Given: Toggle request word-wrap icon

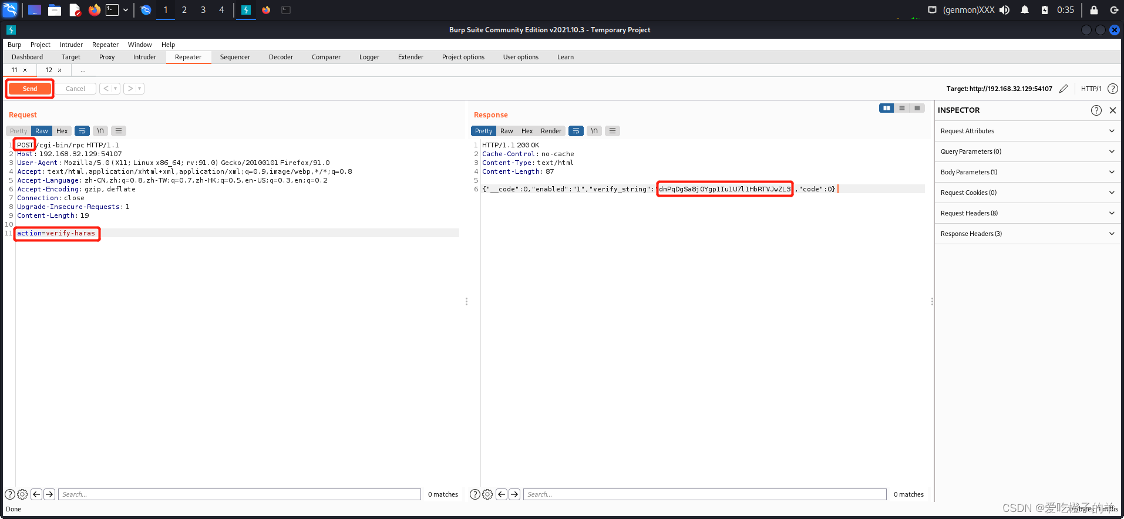Looking at the screenshot, I should tap(82, 131).
